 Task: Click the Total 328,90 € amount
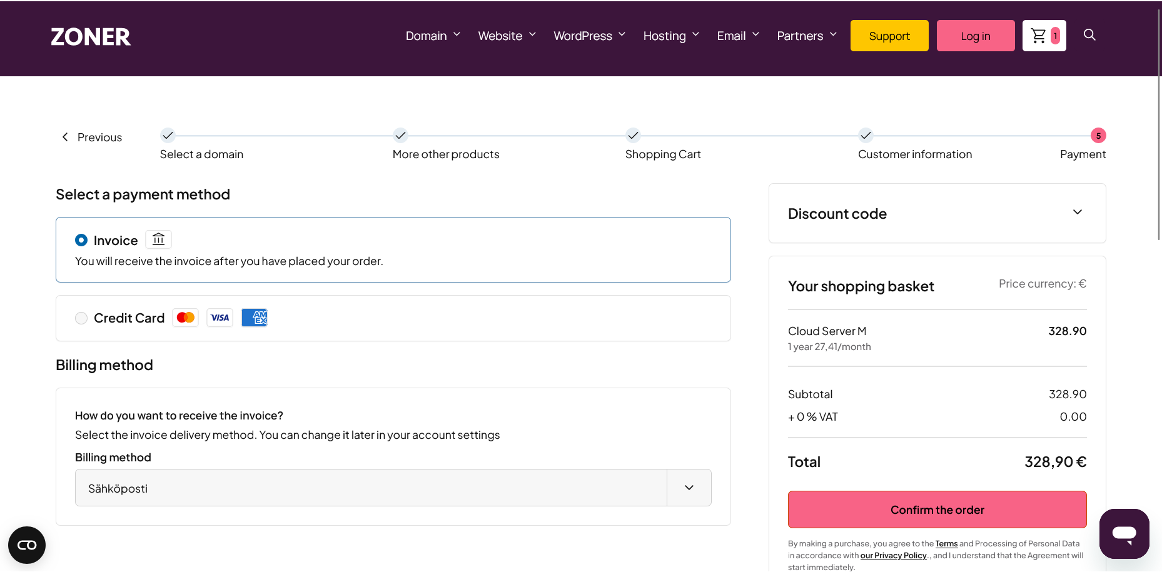click(x=1055, y=462)
